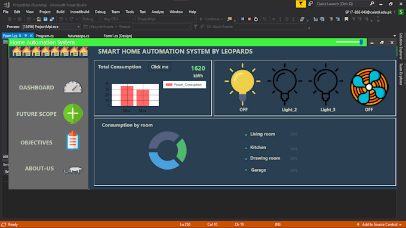This screenshot has width=406, height=228.
Task: Select FUTURE SCOPE label in sidebar
Action: point(36,114)
